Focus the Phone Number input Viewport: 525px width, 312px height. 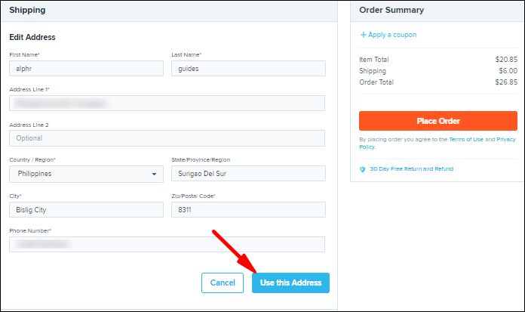point(167,244)
